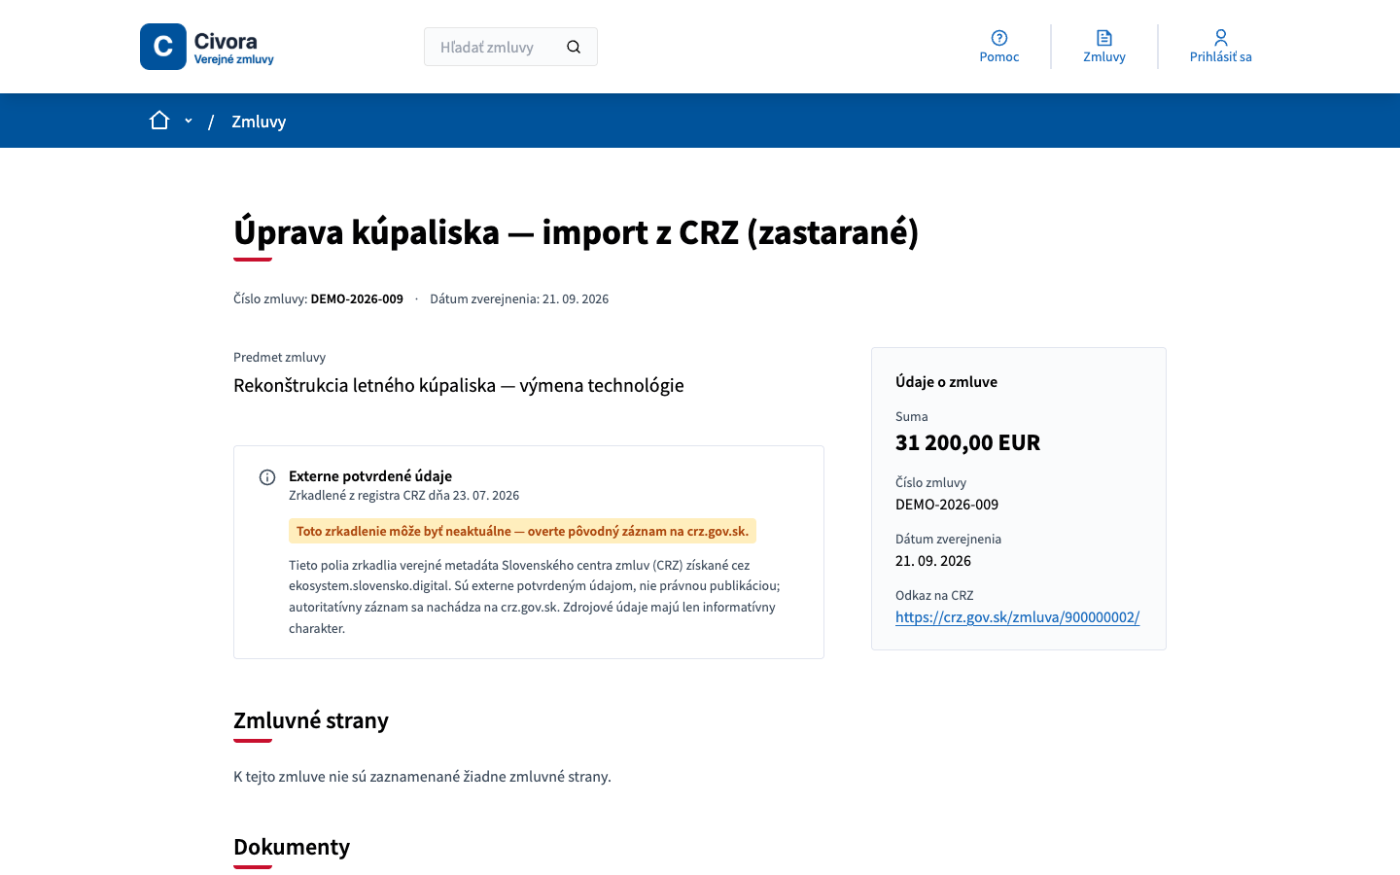The image size is (1400, 875).
Task: Go to home via breadcrumb house icon
Action: (x=159, y=121)
